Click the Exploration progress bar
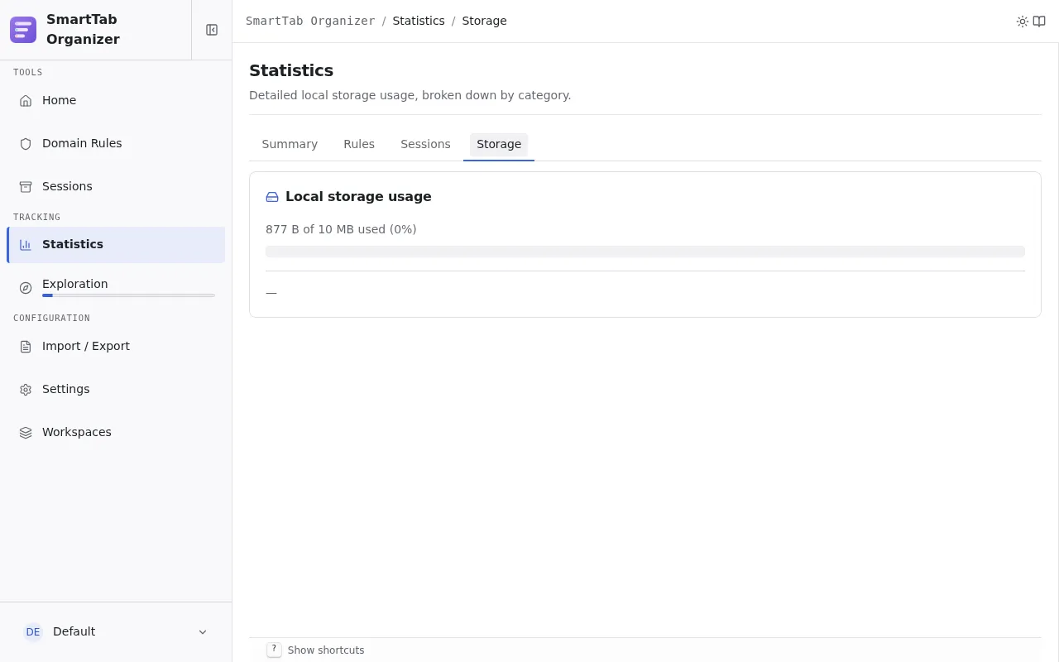Image resolution: width=1059 pixels, height=662 pixels. point(128,295)
